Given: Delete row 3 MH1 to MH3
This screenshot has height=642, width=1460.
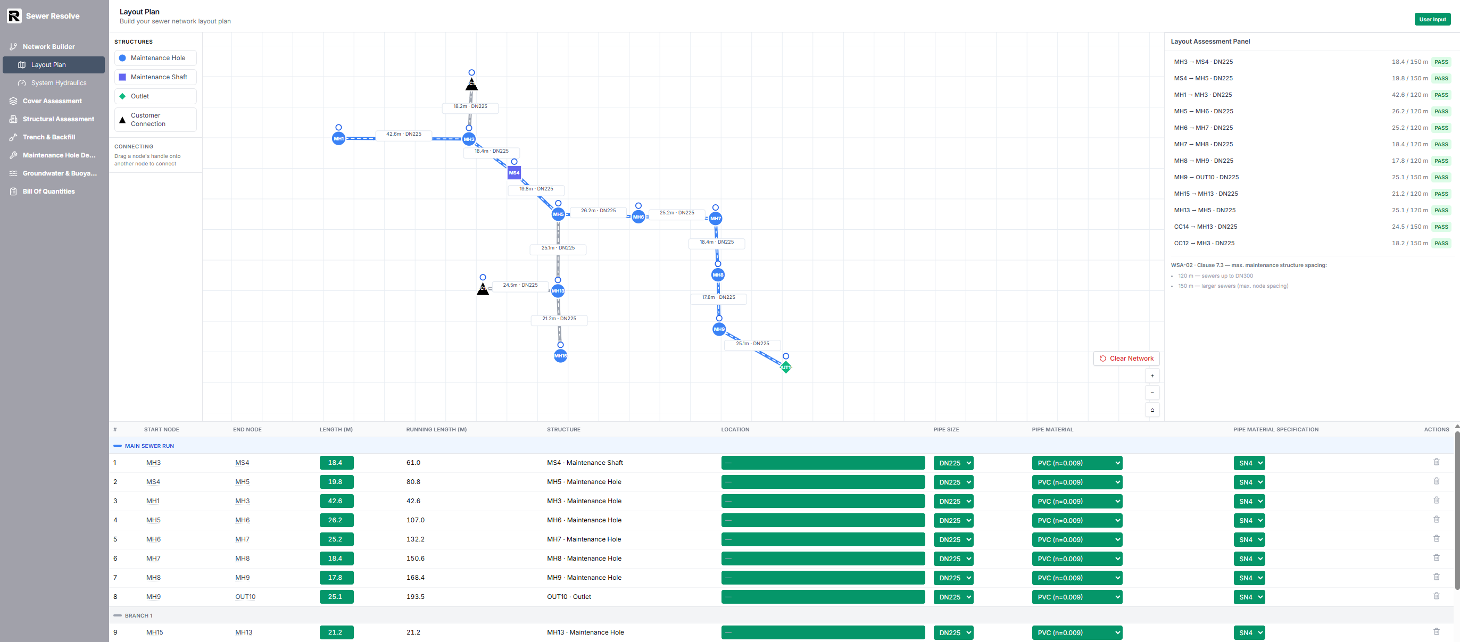Looking at the screenshot, I should click(x=1436, y=501).
